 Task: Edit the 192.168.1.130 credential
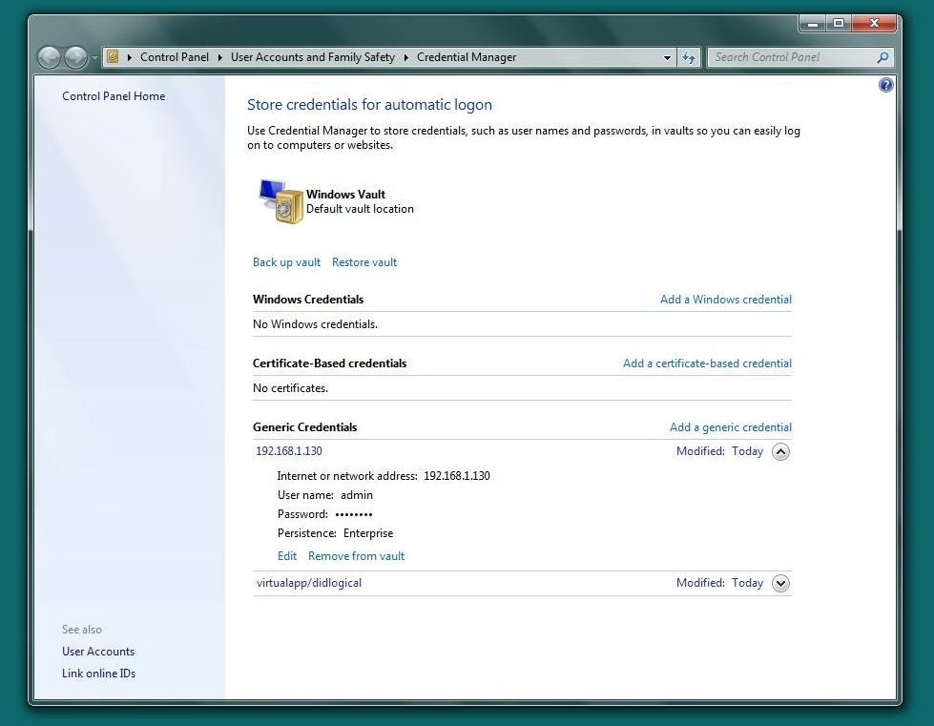287,556
